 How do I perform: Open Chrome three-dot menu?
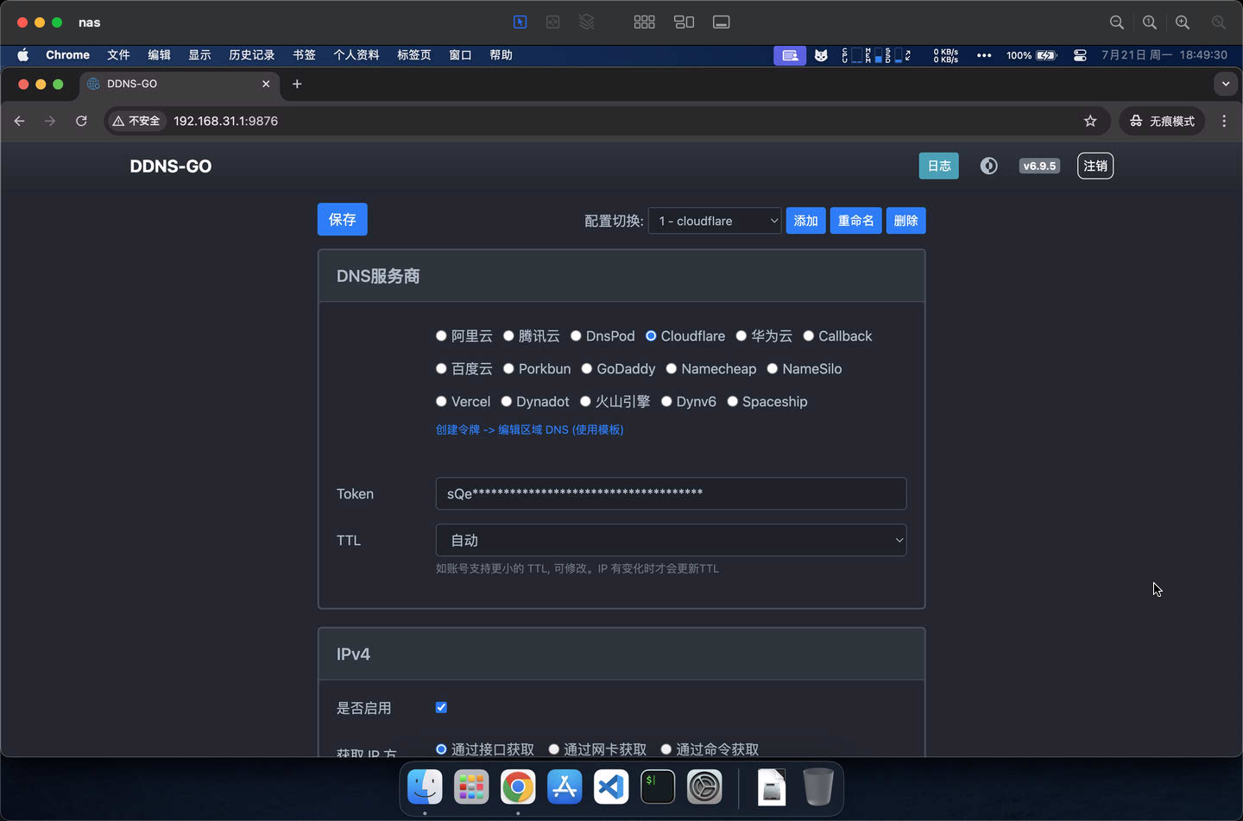click(x=1224, y=121)
